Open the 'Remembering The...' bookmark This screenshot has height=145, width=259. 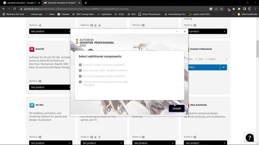[175, 14]
